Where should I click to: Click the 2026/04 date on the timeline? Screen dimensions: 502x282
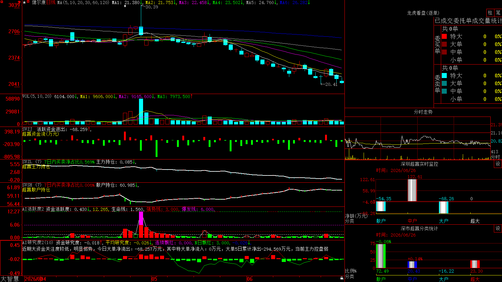(x=35, y=279)
